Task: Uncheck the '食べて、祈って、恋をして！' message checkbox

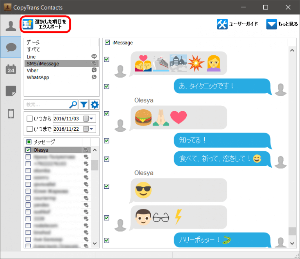Action: pos(107,159)
